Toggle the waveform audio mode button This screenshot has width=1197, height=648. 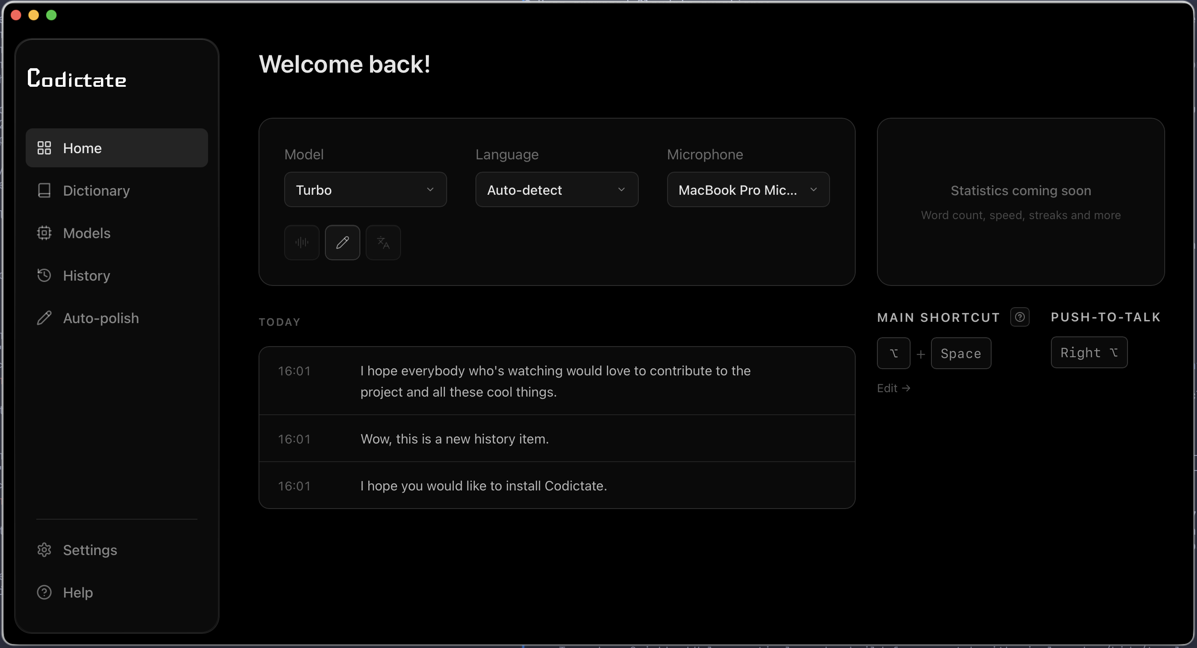301,243
